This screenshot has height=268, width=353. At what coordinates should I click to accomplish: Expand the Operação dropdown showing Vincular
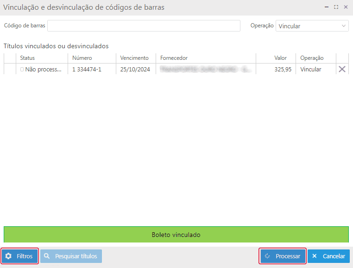click(312, 26)
